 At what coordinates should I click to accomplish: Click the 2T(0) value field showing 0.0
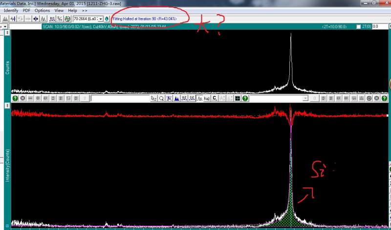pyautogui.click(x=380, y=27)
